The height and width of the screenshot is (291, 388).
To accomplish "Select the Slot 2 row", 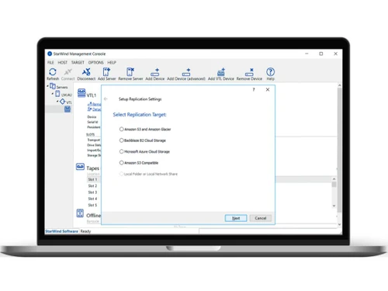I will pyautogui.click(x=92, y=185).
